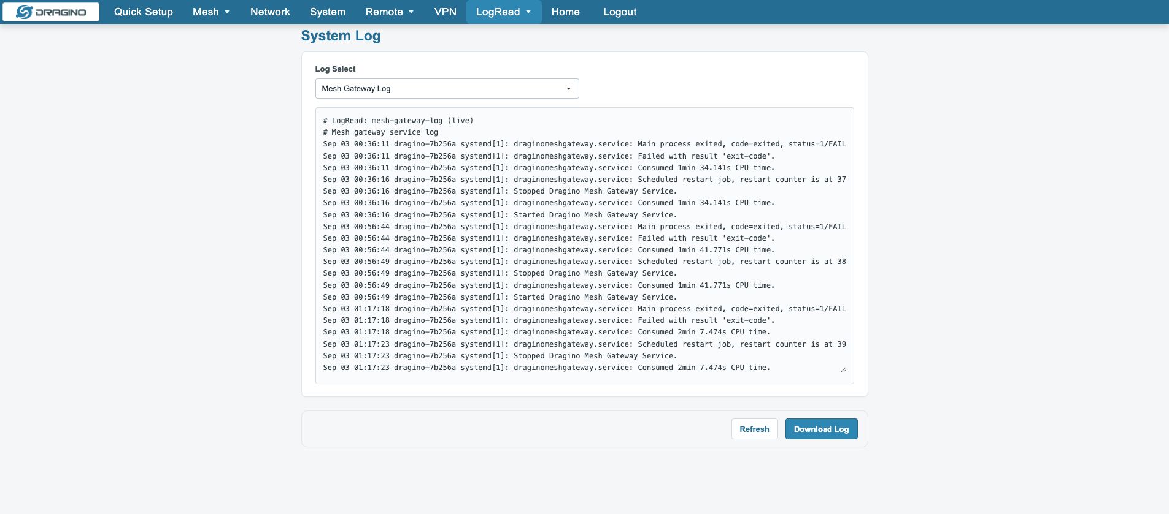Viewport: 1169px width, 514px height.
Task: Expand the LogRead menu
Action: point(504,12)
